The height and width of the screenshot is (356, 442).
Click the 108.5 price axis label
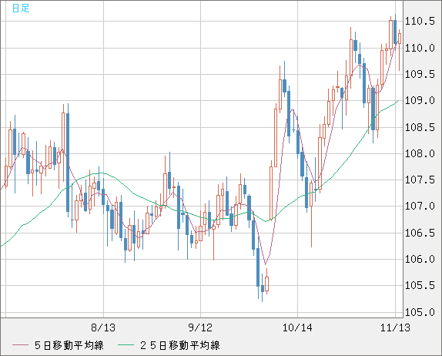click(420, 127)
